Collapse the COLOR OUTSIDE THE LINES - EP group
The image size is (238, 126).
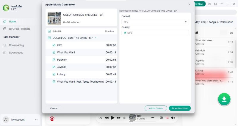click(96, 38)
